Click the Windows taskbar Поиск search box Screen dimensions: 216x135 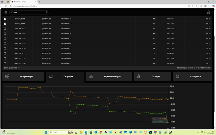coord(60,132)
